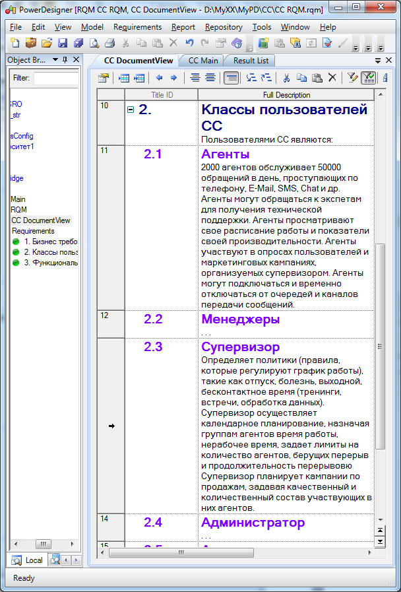Open document view properties icon
This screenshot has width=401, height=592.
coord(103,78)
